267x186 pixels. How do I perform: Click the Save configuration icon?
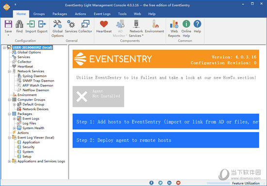click(x=8, y=24)
